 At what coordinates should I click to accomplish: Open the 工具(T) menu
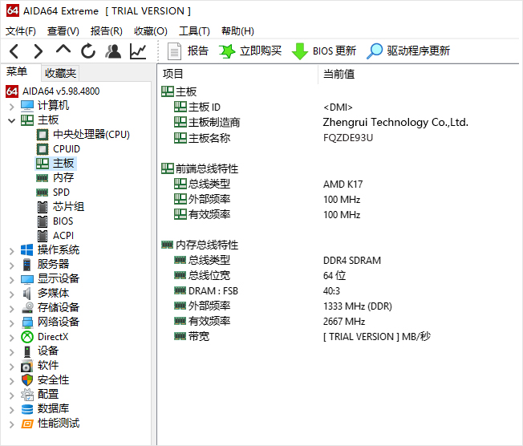click(x=194, y=31)
